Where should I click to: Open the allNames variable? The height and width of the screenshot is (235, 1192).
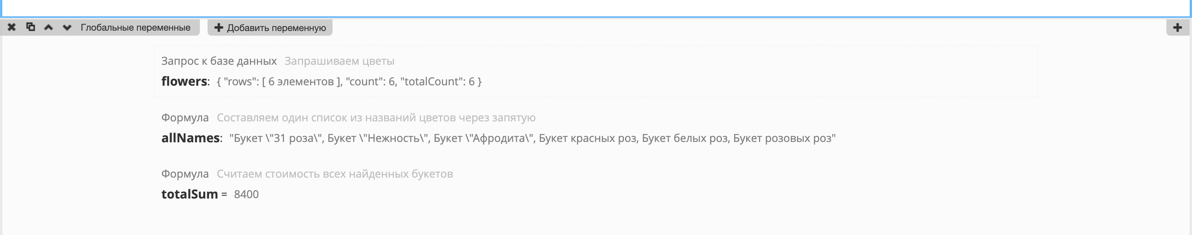pos(190,138)
